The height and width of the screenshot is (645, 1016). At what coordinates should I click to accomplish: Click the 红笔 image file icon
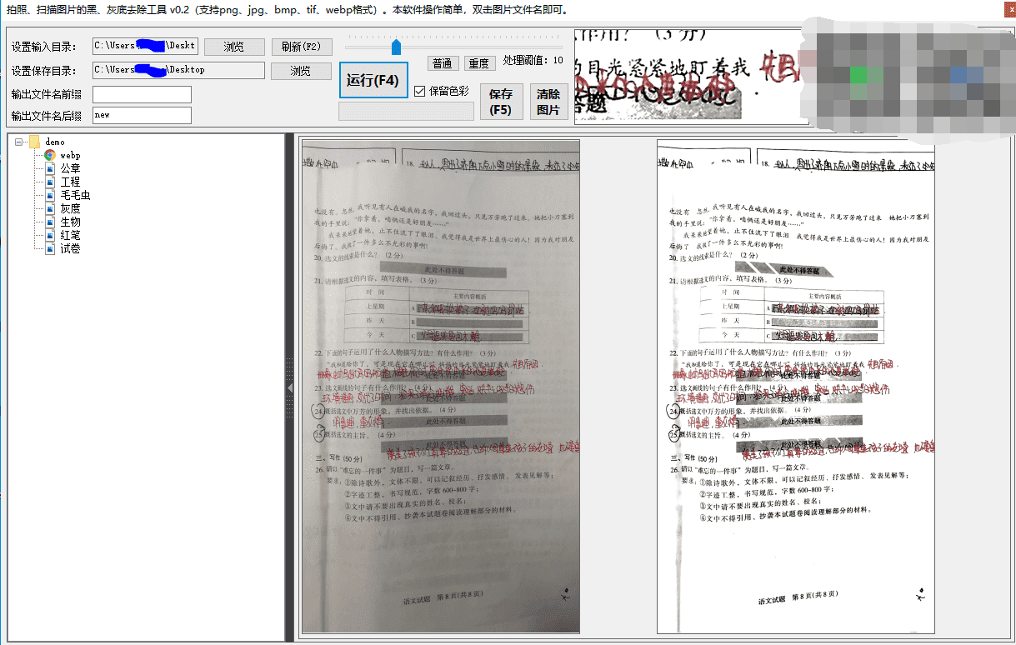[x=49, y=235]
